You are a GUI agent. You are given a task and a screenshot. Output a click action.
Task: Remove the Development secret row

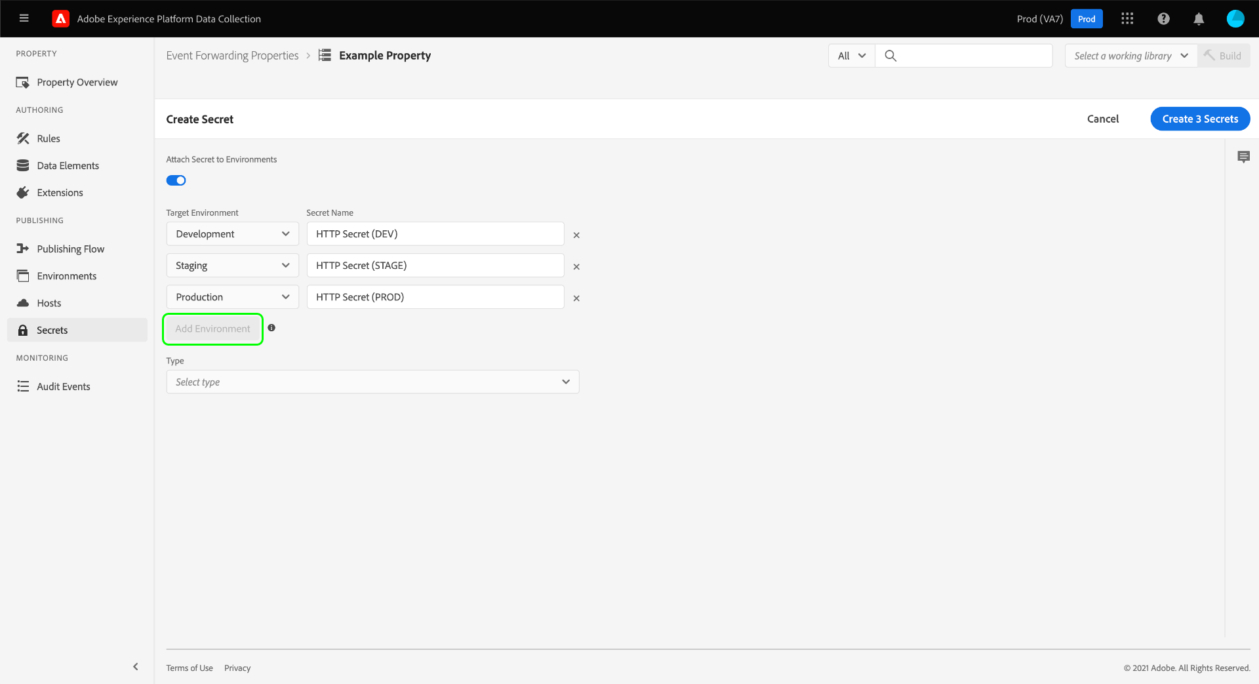tap(576, 235)
